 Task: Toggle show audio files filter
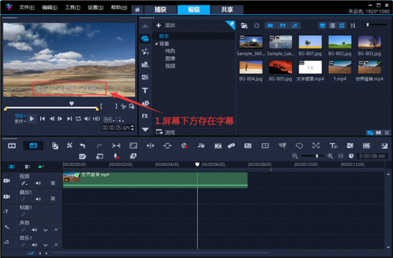[295, 25]
